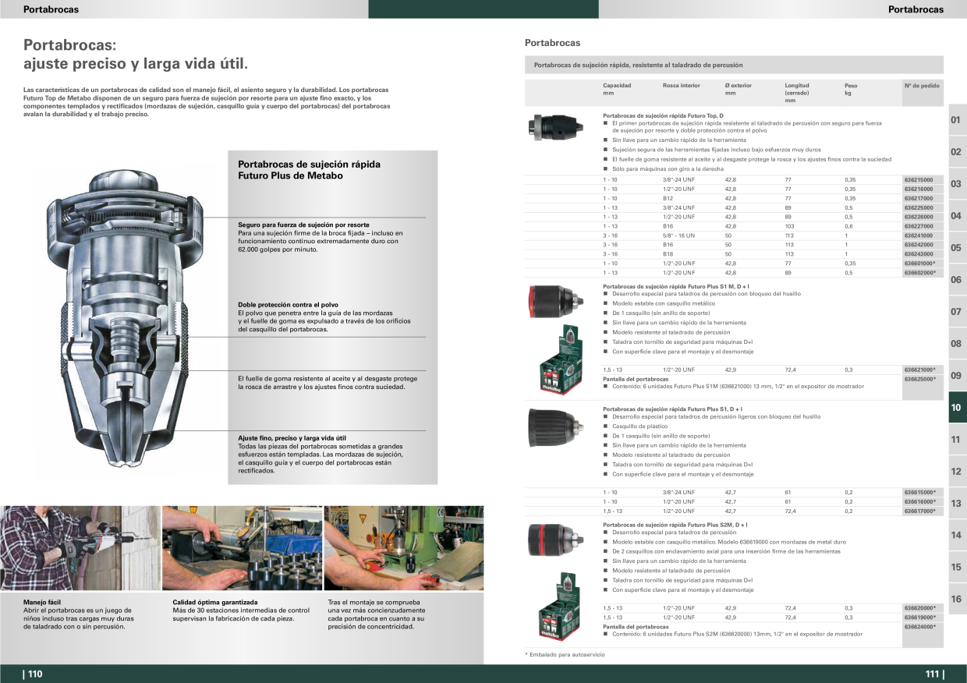Click order number 636602000*
The height and width of the screenshot is (683, 967).
(919, 273)
